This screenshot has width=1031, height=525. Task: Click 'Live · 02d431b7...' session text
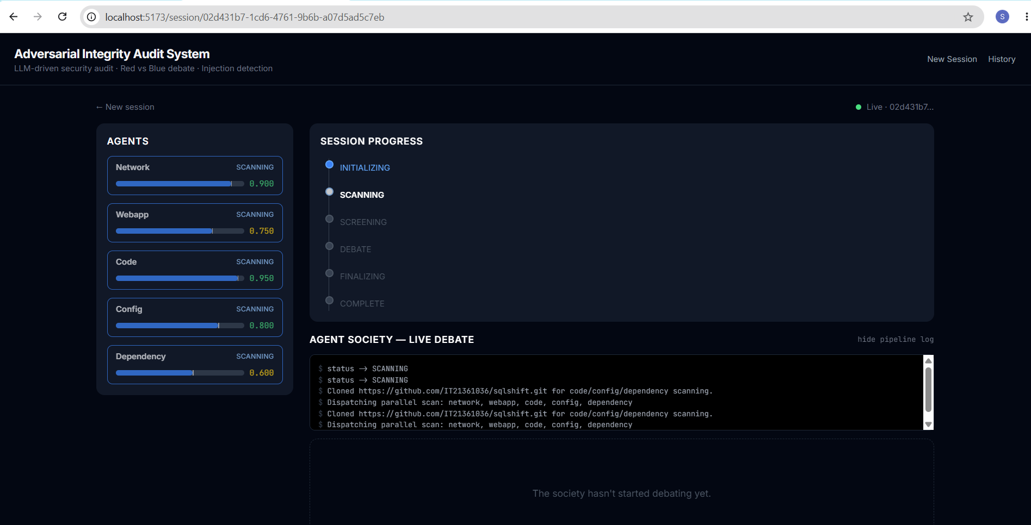pos(900,107)
